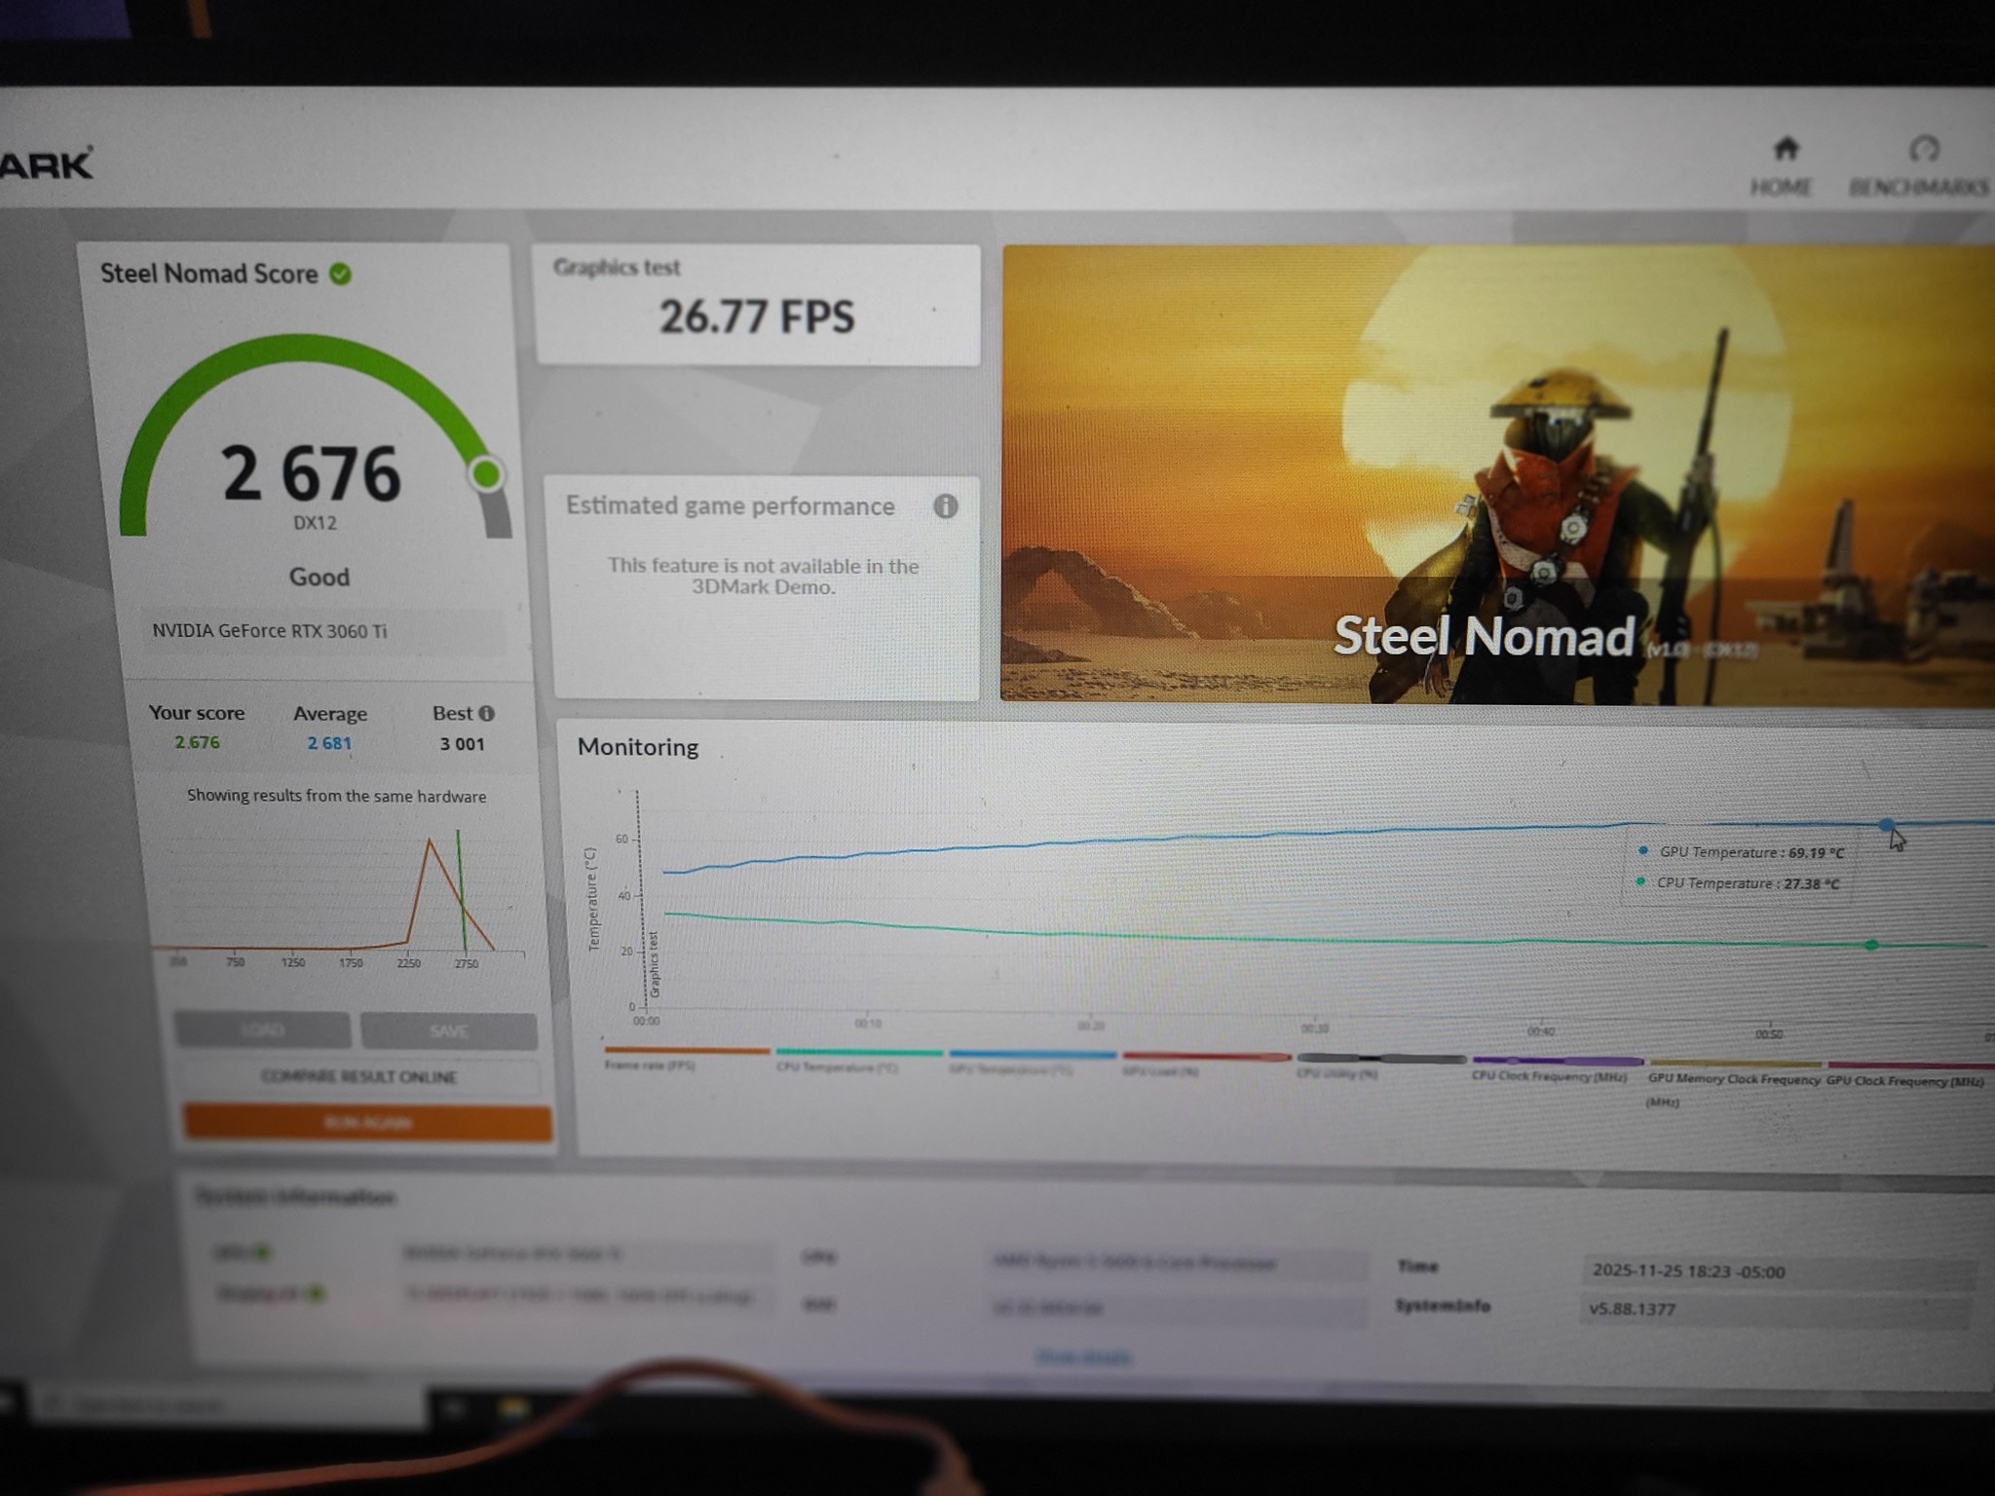Click Compare Result Online button

click(x=358, y=1076)
